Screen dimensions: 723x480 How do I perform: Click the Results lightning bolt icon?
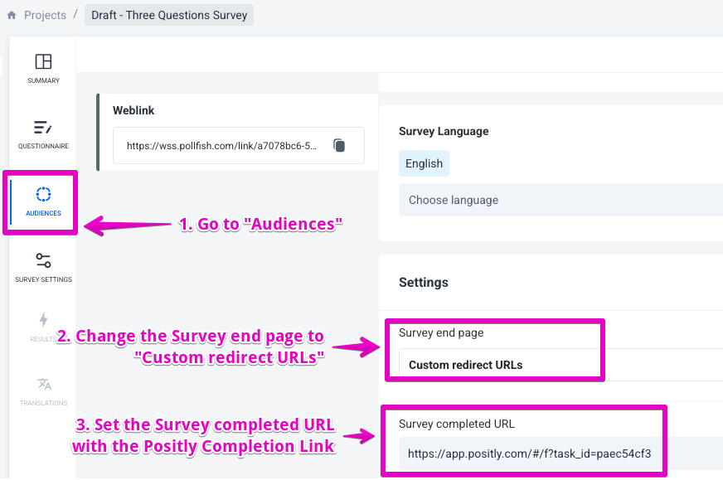(x=44, y=320)
